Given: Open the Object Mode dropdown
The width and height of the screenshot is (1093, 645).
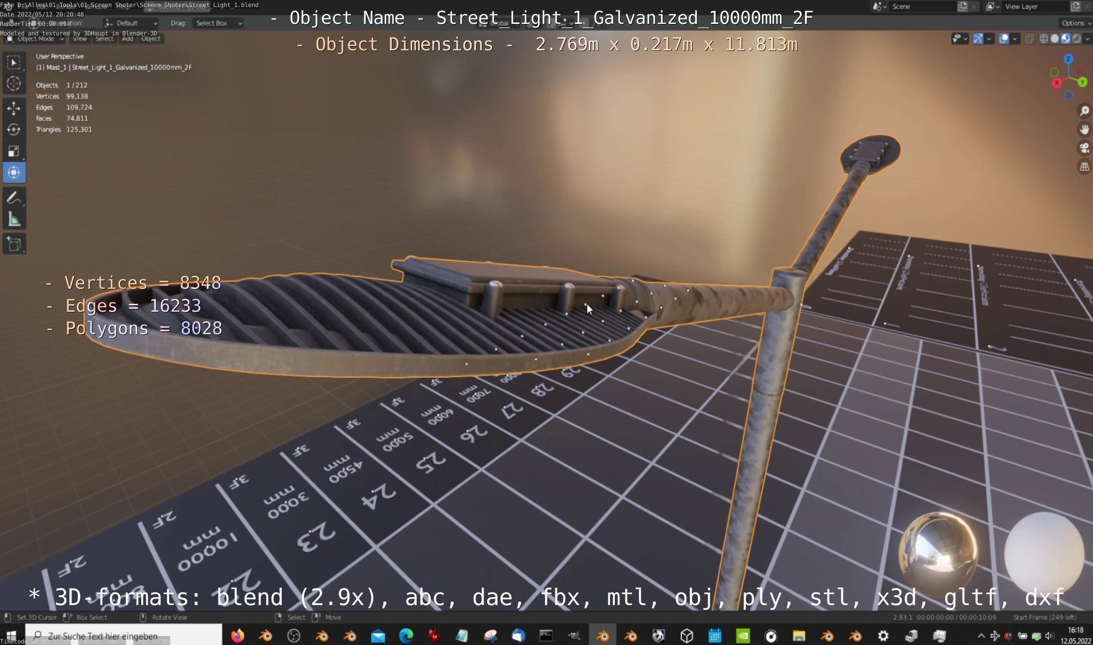Looking at the screenshot, I should pos(34,38).
